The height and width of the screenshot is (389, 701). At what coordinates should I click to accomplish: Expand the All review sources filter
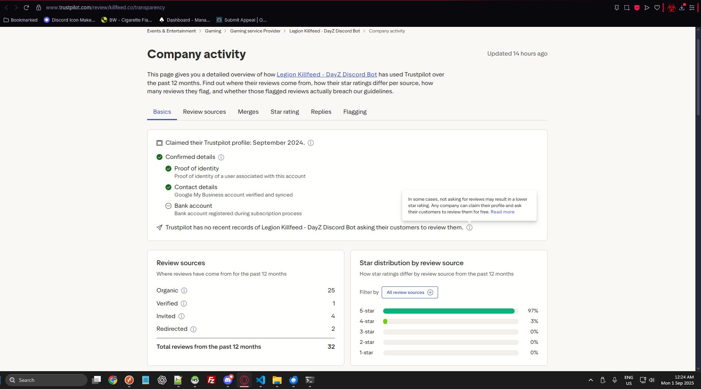pyautogui.click(x=410, y=292)
